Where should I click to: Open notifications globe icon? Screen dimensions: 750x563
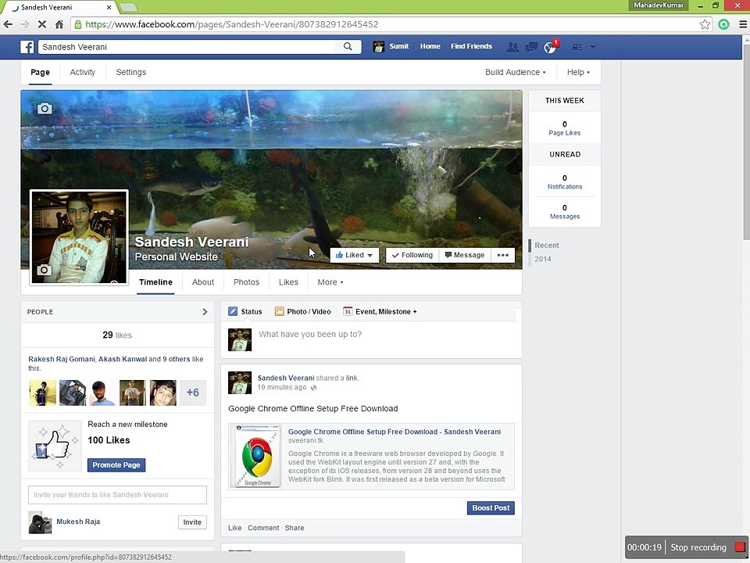tap(550, 46)
